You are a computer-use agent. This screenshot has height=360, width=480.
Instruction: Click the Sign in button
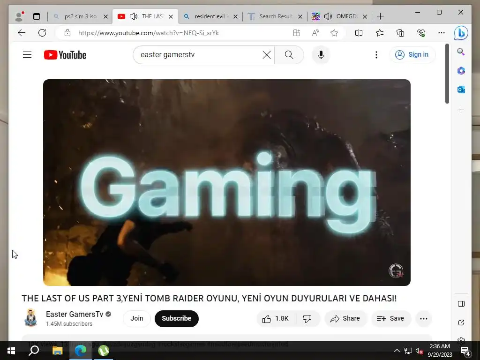point(412,54)
